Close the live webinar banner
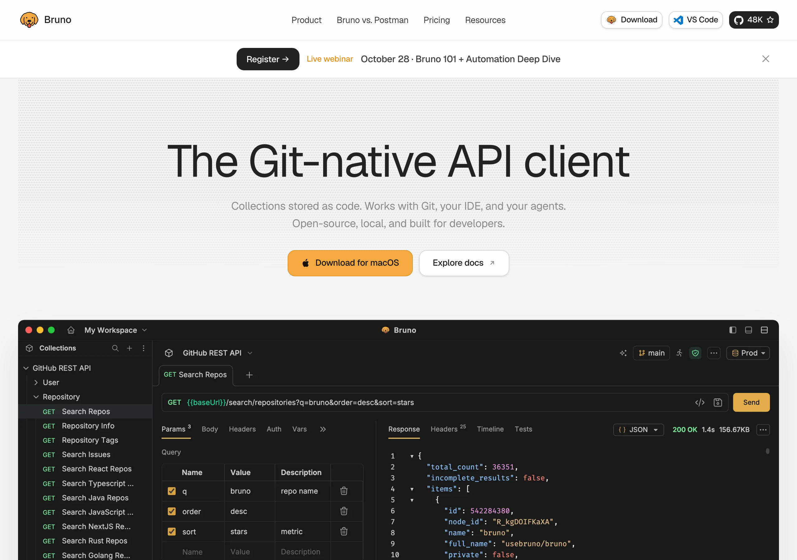The image size is (797, 560). pyautogui.click(x=766, y=59)
